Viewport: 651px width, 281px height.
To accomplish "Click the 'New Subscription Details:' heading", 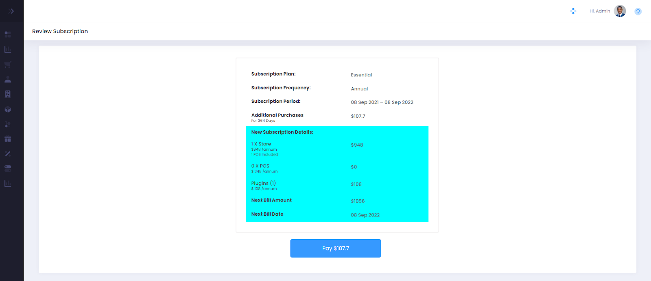I will pos(282,132).
